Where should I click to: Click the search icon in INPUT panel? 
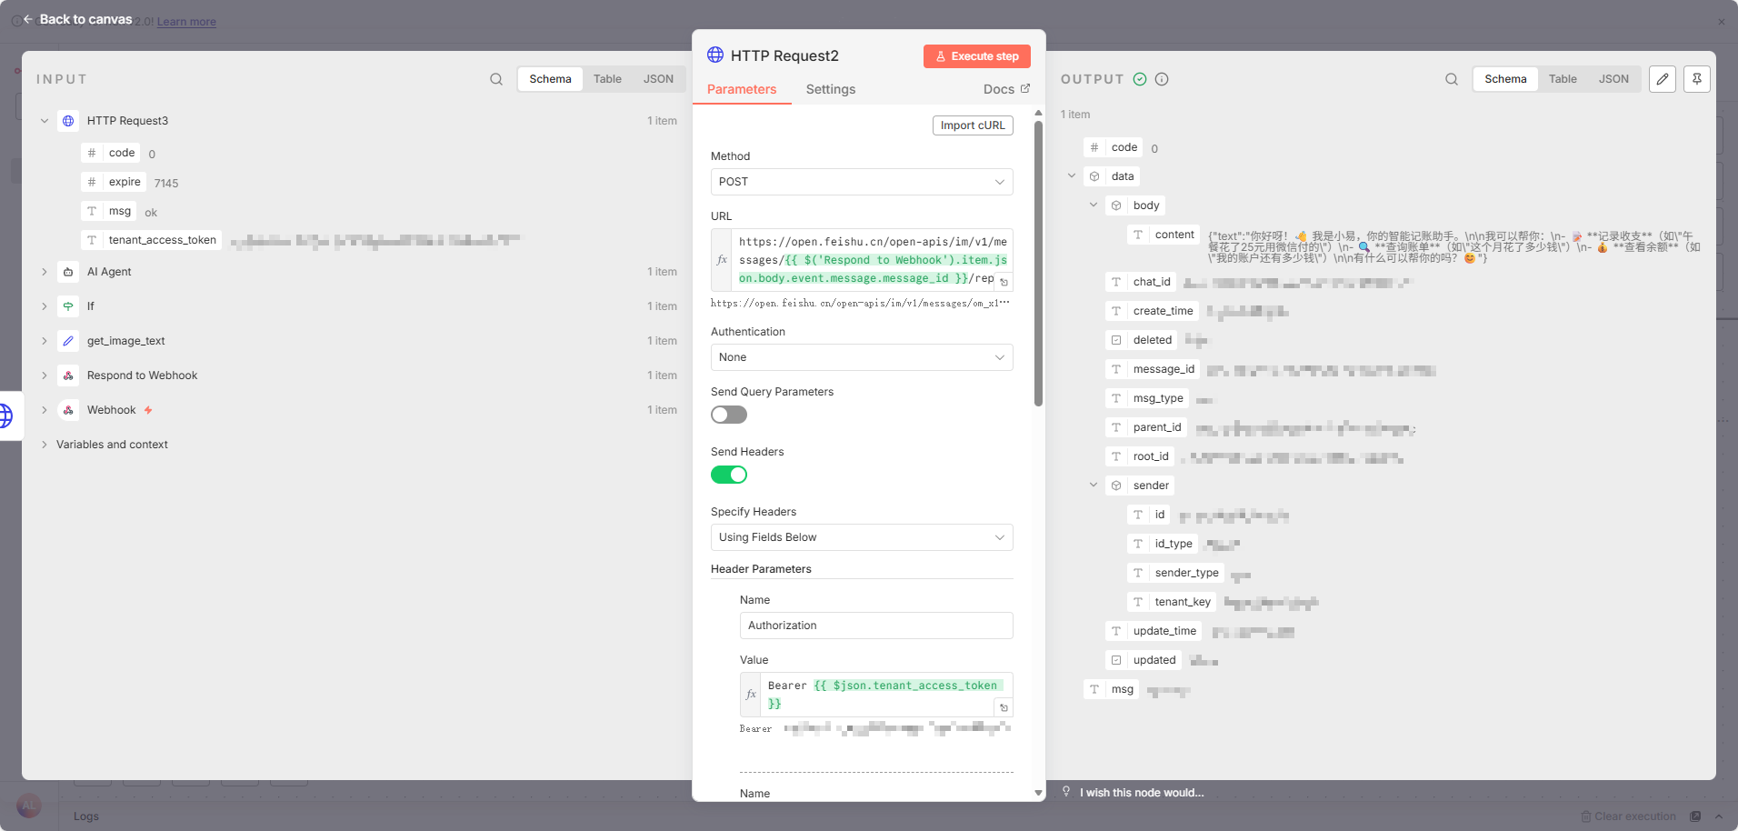[x=496, y=79]
